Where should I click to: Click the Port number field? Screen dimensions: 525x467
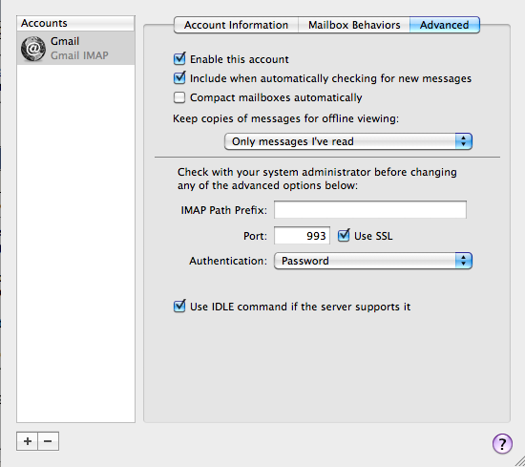pyautogui.click(x=302, y=236)
